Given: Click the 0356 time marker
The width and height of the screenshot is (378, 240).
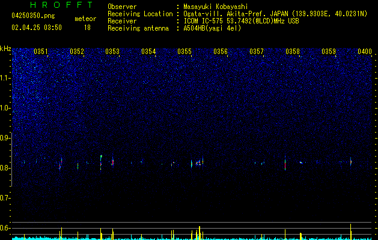Looking at the screenshot, I should click(221, 52).
